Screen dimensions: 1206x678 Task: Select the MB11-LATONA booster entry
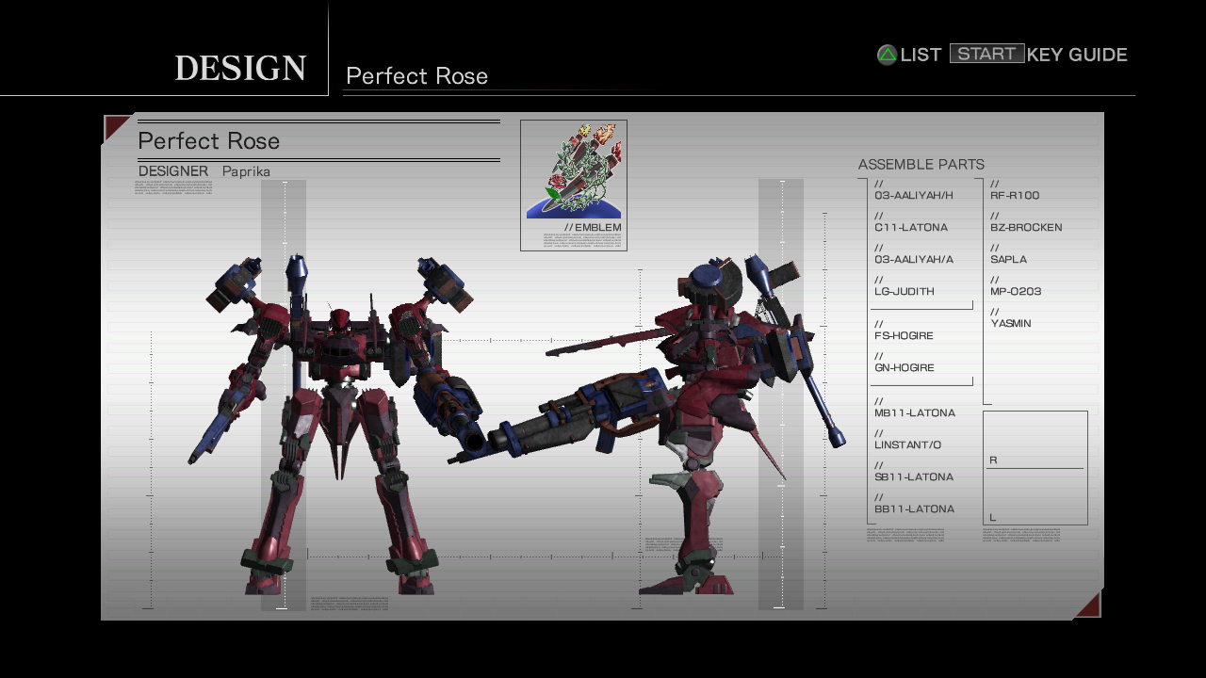[915, 412]
